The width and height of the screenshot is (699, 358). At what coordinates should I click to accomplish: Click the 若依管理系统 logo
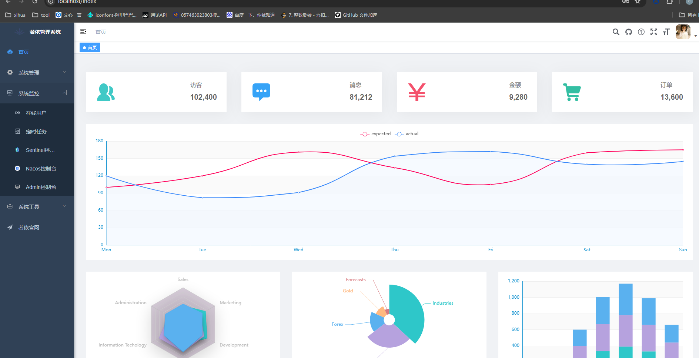[x=37, y=32]
